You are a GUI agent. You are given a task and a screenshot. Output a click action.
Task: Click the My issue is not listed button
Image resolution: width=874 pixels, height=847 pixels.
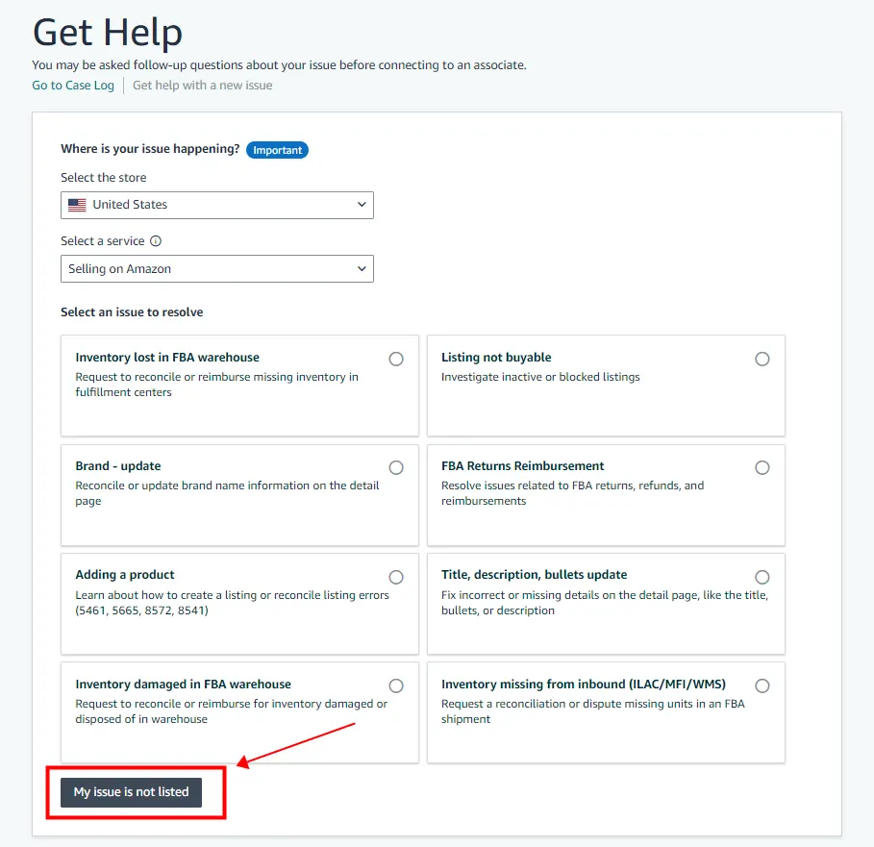tap(133, 792)
